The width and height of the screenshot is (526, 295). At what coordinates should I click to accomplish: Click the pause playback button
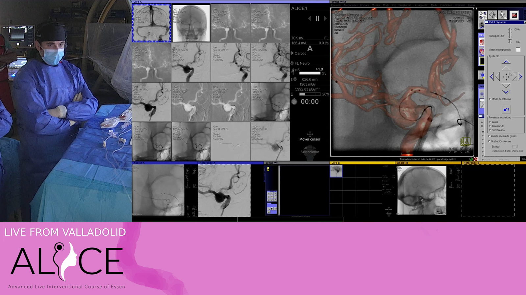click(x=317, y=19)
